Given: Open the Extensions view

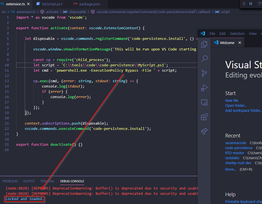Looking at the screenshot, I should click(x=204, y=117).
